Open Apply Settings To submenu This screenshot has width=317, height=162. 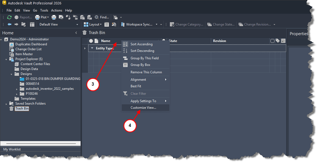click(x=145, y=101)
